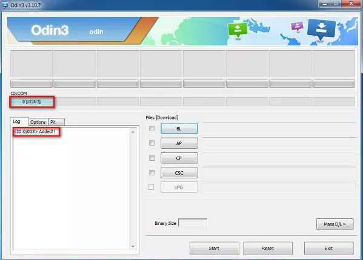The height and width of the screenshot is (260, 363).
Task: Switch to the Options tab
Action: 38,122
